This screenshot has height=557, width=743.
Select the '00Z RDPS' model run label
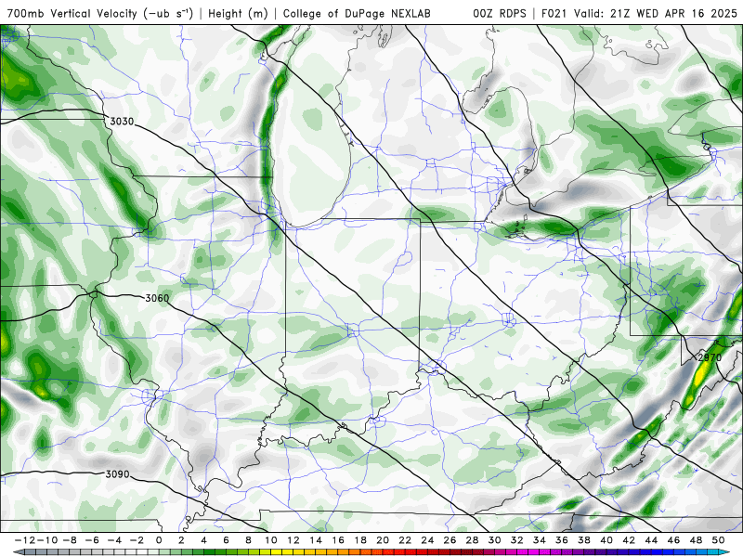click(x=500, y=13)
